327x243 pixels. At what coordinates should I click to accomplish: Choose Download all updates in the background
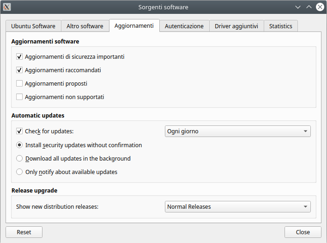pyautogui.click(x=19, y=158)
